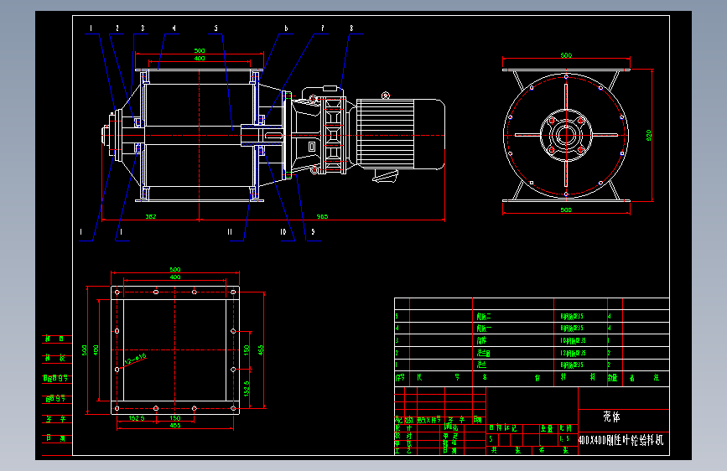Click the horizontal 455 dimension below flange view
Image resolution: width=727 pixels, height=471 pixels.
tap(174, 425)
